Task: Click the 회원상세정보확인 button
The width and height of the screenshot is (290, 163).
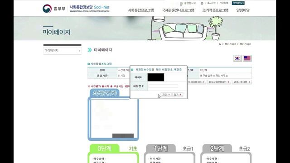Action: [219, 82]
